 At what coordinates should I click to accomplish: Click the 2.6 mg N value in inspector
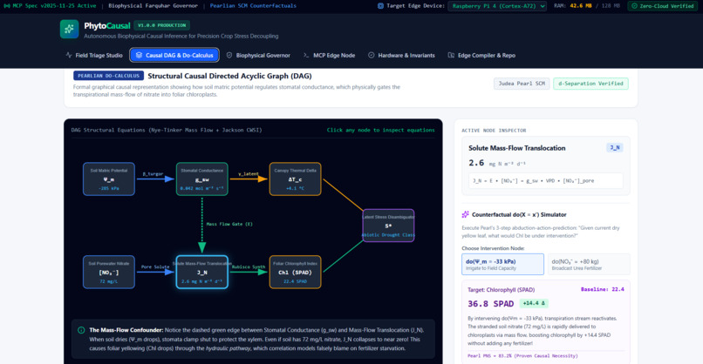coord(497,163)
